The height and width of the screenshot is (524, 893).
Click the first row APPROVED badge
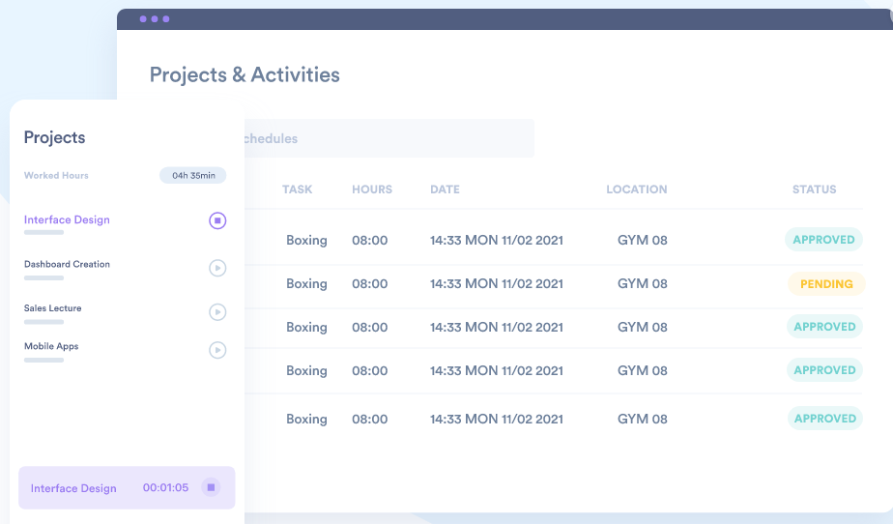823,240
